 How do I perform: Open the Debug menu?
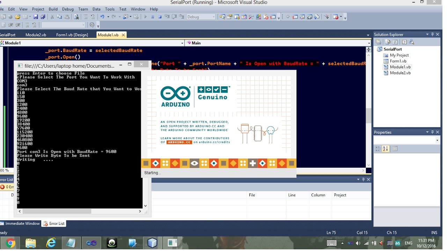coord(68,9)
